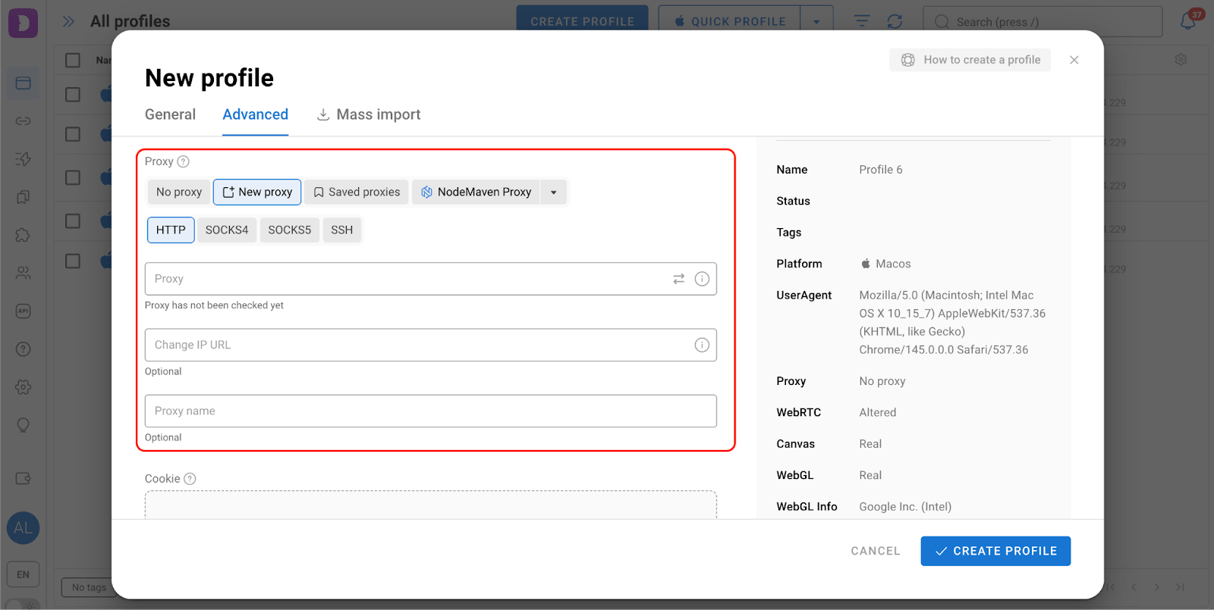Open the Mass import tab

[x=369, y=114]
